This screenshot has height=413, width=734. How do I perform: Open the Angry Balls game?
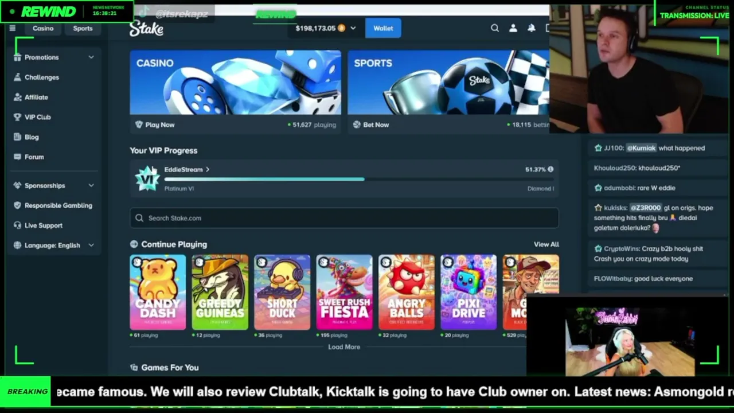(407, 293)
